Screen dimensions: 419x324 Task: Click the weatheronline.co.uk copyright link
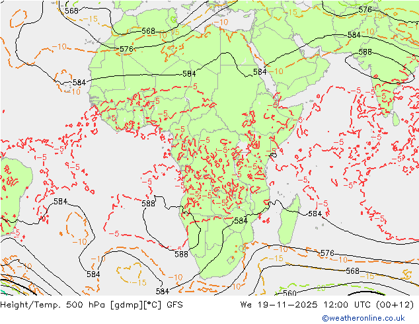[x=363, y=318]
